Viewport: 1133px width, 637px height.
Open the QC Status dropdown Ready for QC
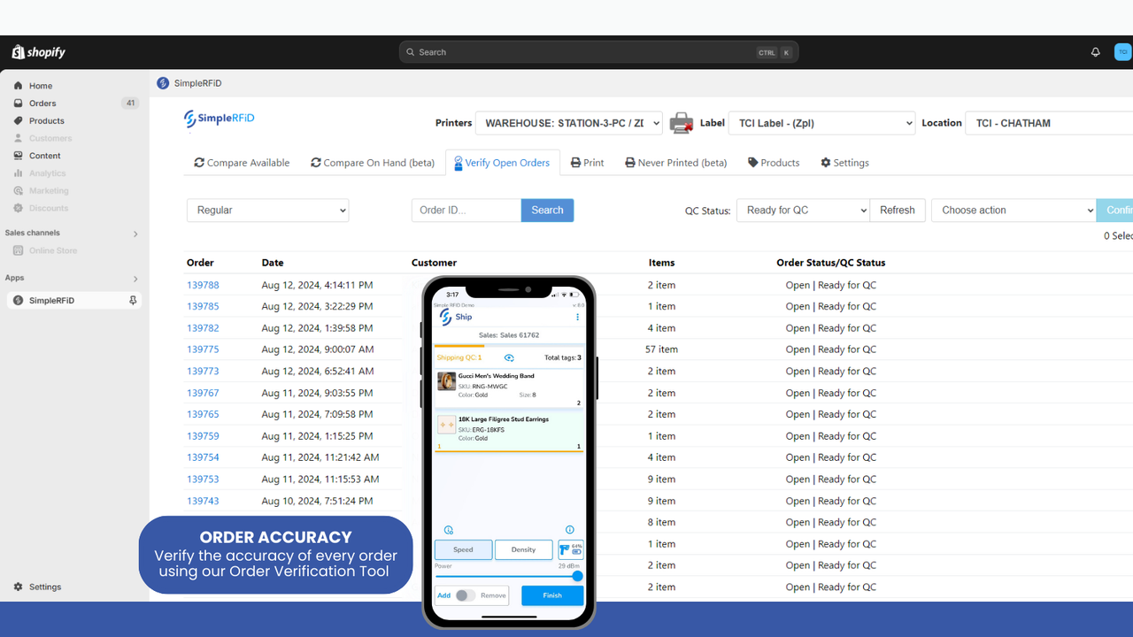click(x=803, y=210)
